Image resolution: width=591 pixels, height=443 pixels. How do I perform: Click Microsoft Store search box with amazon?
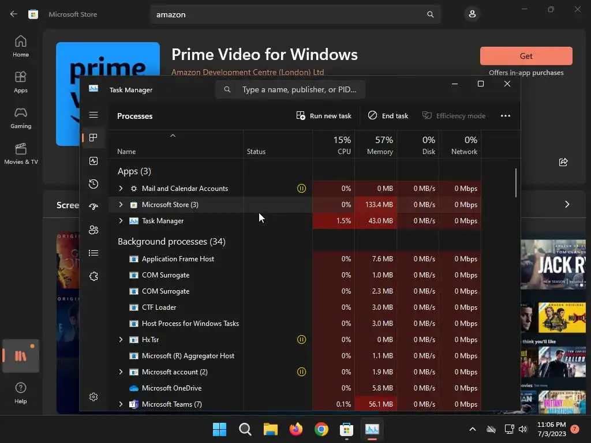point(295,14)
